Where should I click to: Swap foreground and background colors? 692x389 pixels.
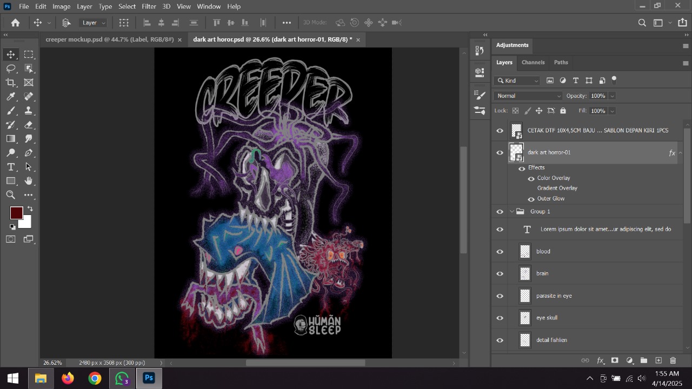click(30, 209)
